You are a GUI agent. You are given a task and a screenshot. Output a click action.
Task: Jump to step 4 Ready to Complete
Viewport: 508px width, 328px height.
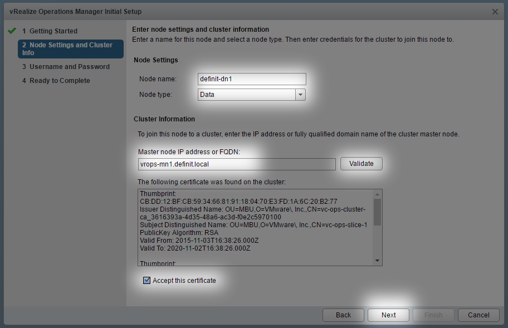click(x=56, y=81)
